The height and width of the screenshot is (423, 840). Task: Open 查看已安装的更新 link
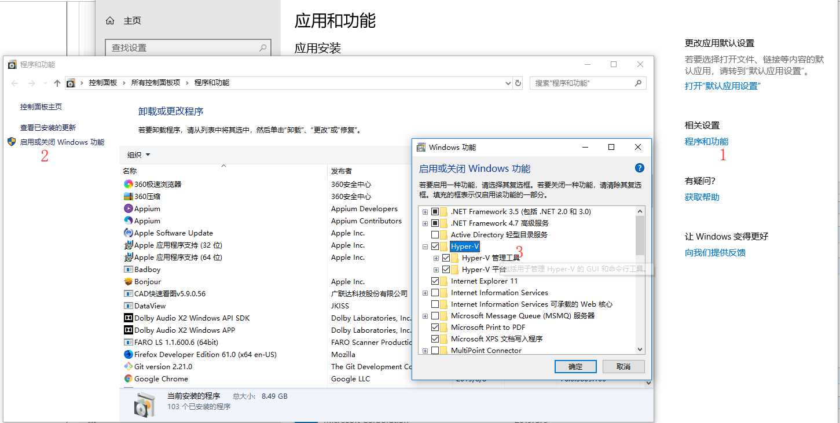click(x=48, y=128)
